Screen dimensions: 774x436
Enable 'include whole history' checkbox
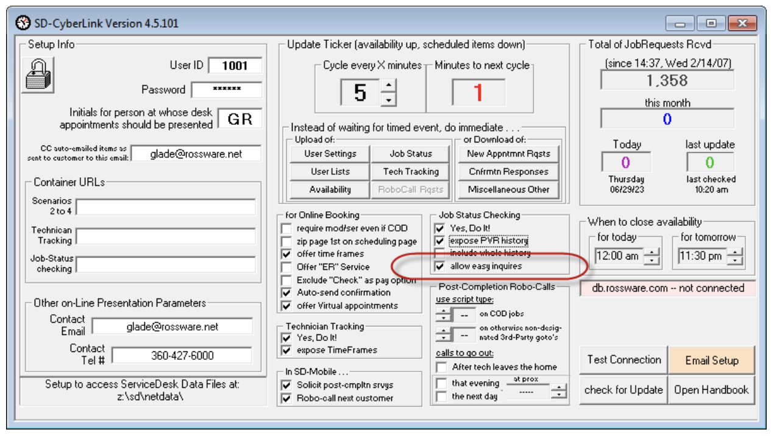tap(439, 253)
